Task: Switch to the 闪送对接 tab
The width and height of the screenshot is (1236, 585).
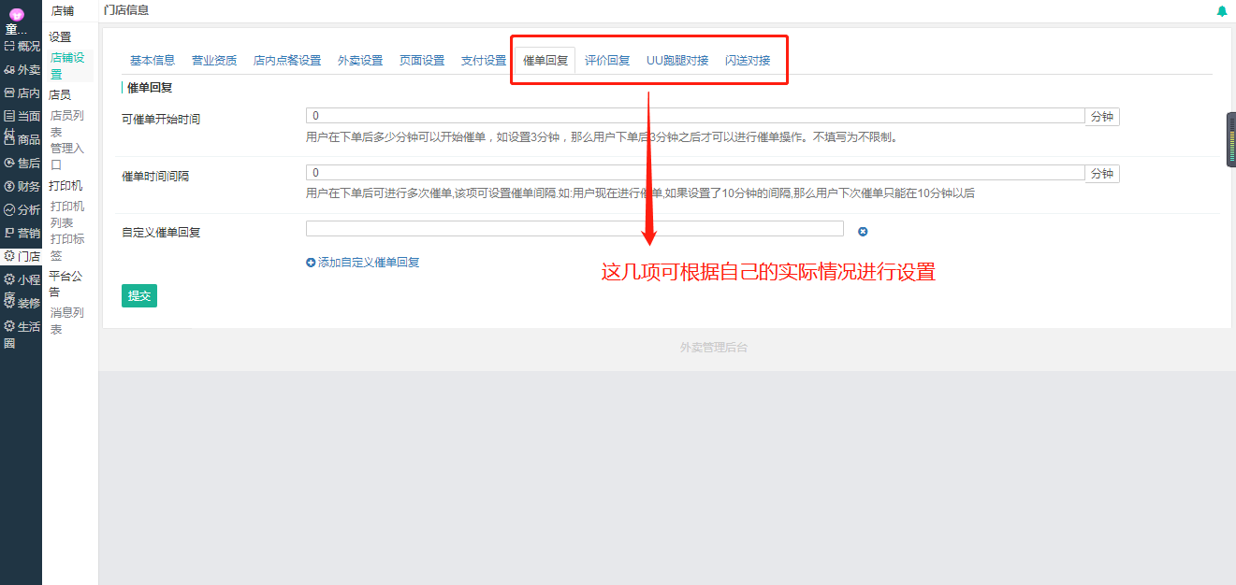Action: click(x=748, y=61)
